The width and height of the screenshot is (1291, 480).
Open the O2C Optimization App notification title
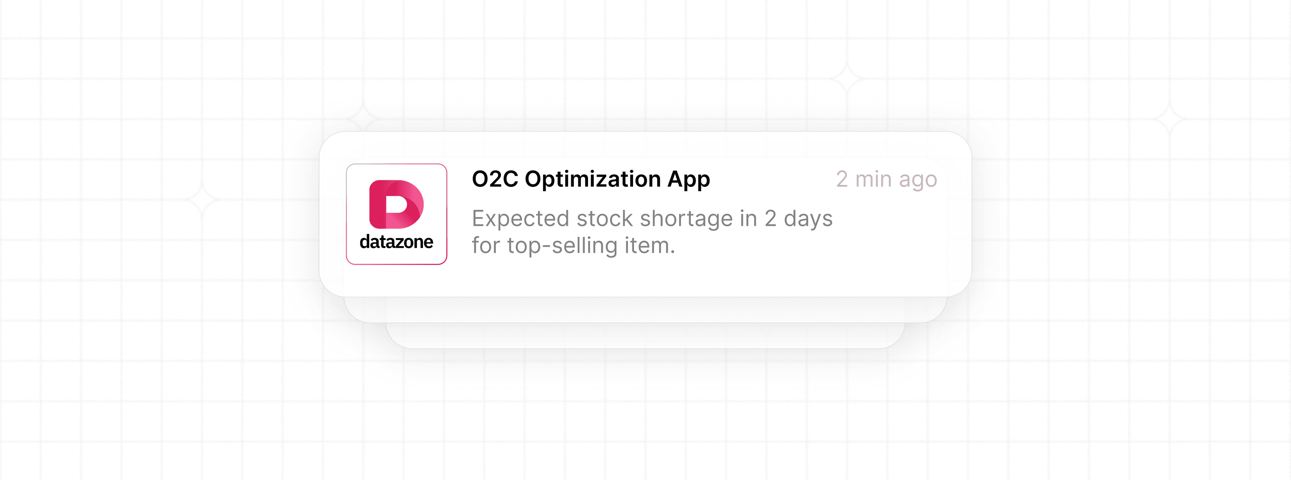click(x=591, y=179)
